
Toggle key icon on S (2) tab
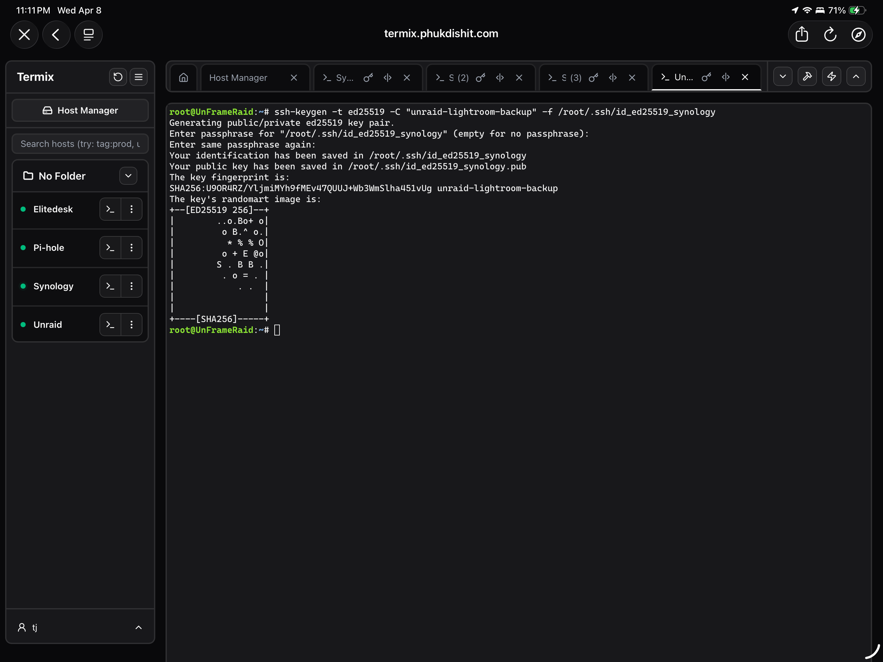(481, 77)
